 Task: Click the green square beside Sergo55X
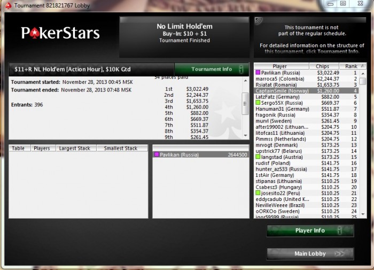click(258, 103)
